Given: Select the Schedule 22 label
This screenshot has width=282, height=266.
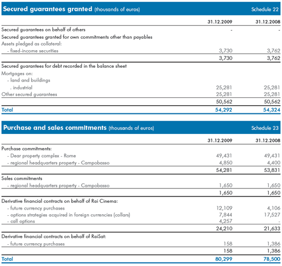Looking at the screenshot, I should point(265,9).
